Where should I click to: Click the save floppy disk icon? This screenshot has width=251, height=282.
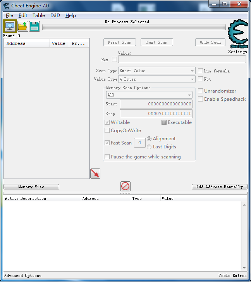34,26
